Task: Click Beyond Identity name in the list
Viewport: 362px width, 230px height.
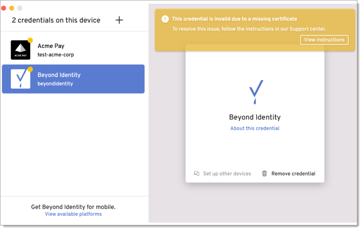Action: point(59,75)
